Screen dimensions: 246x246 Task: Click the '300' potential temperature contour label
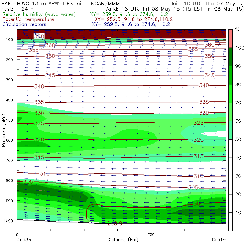click(198, 204)
